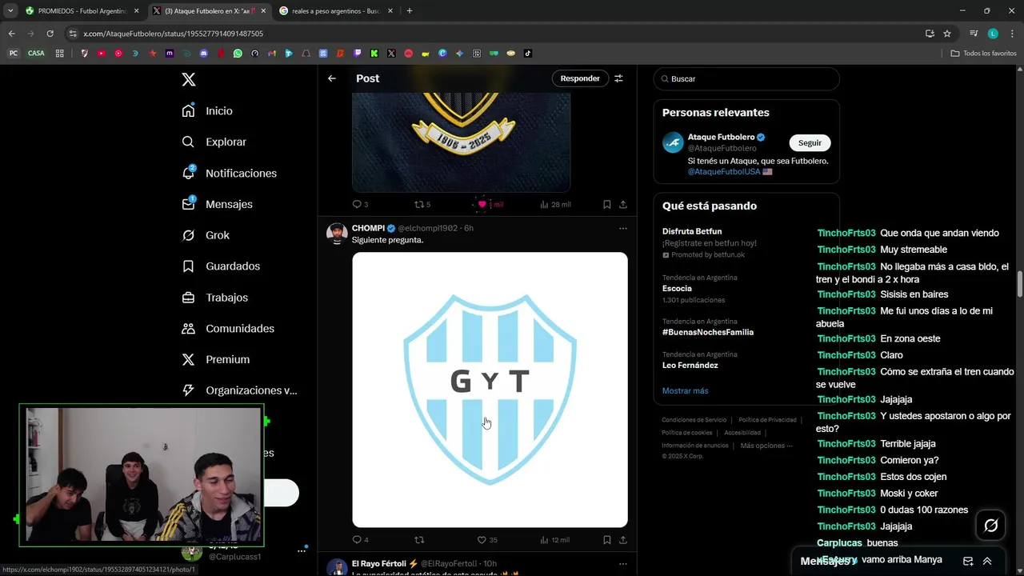Open the TikTok bookmark
This screenshot has width=1024, height=576.
click(x=528, y=54)
